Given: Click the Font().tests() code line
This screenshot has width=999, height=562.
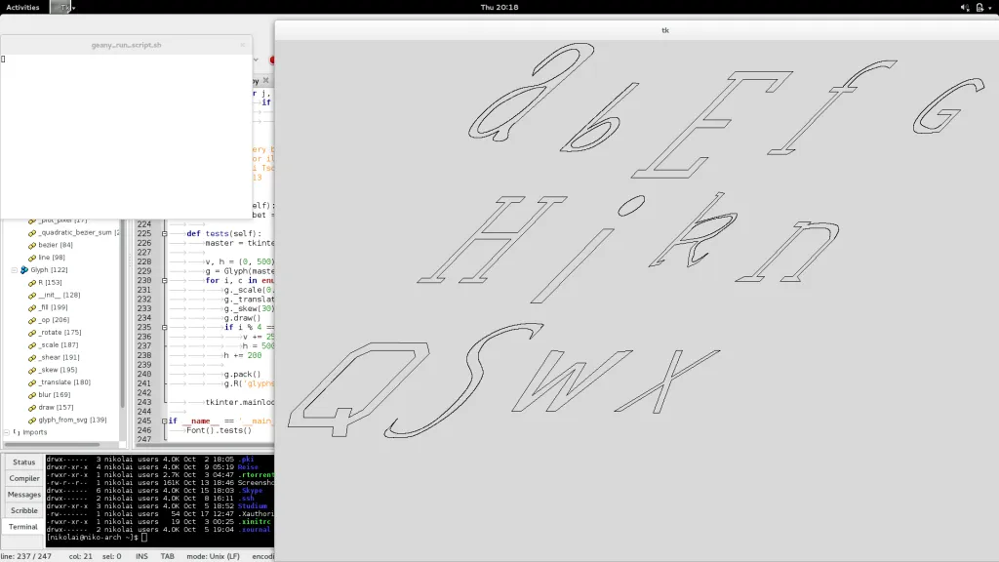Looking at the screenshot, I should tap(219, 430).
